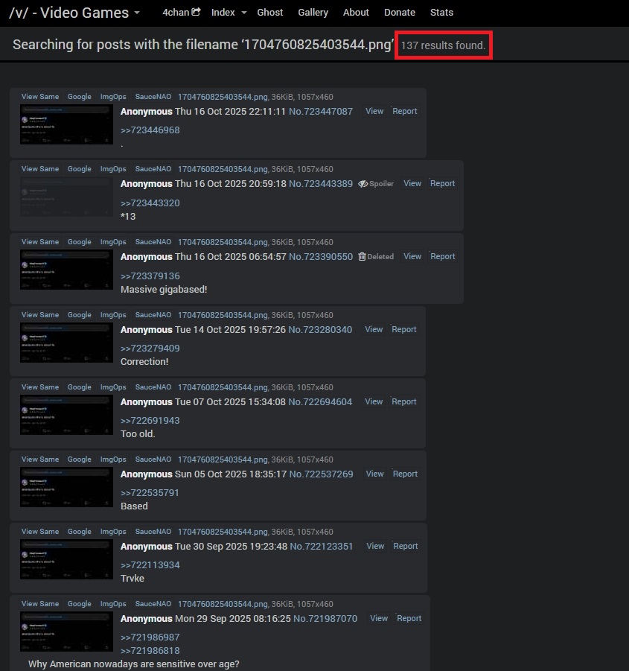Viewport: 629px width, 671px height.
Task: Open the Index page
Action: pyautogui.click(x=223, y=13)
